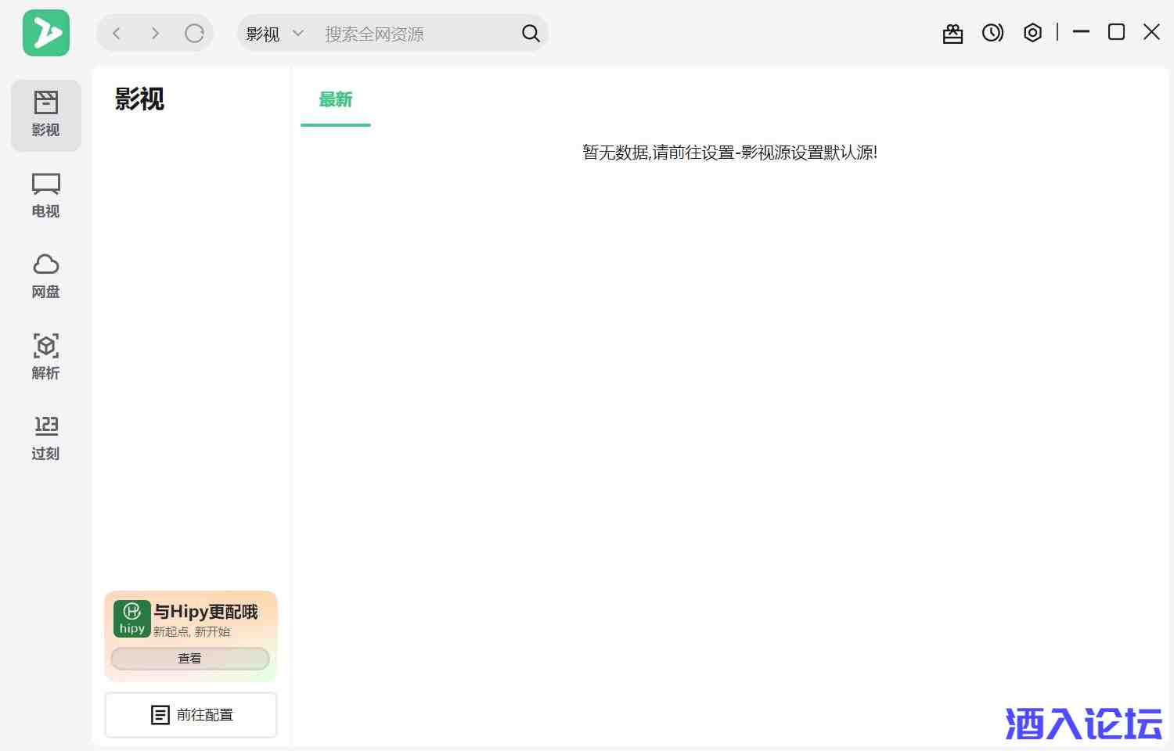Screen dimensions: 1174x751
Task: Click the Hipy logo thumbnail
Action: point(131,618)
